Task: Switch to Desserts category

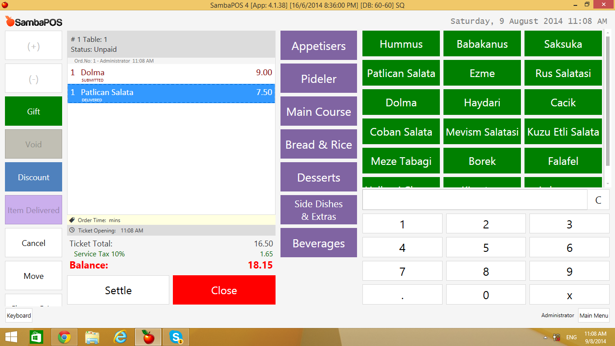Action: 319,177
